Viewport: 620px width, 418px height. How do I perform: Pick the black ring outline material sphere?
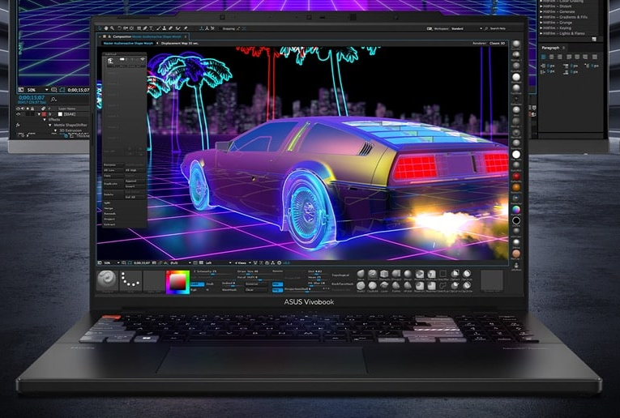(516, 220)
